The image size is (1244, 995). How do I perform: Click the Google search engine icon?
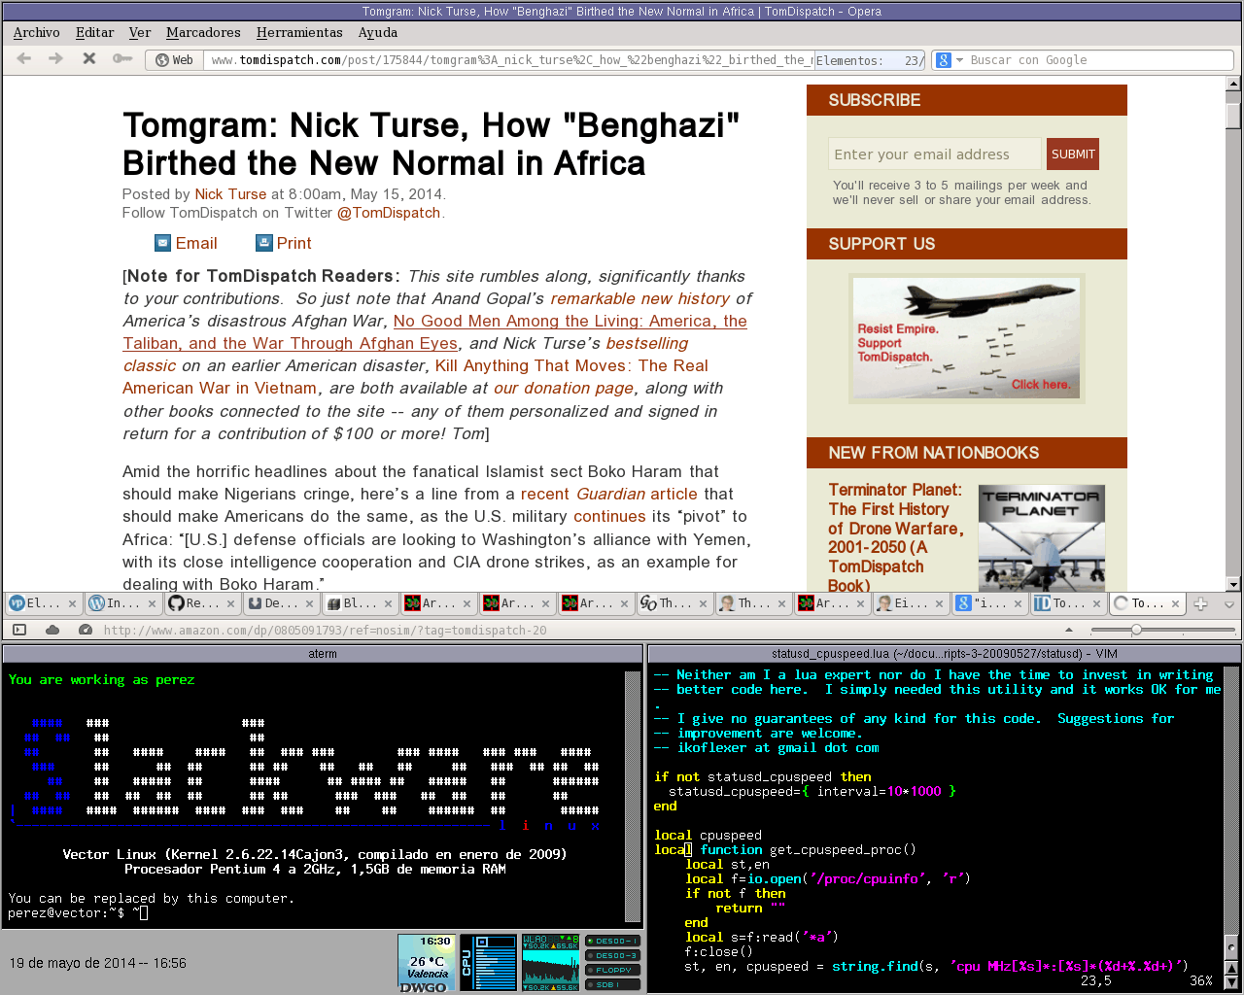tap(943, 60)
